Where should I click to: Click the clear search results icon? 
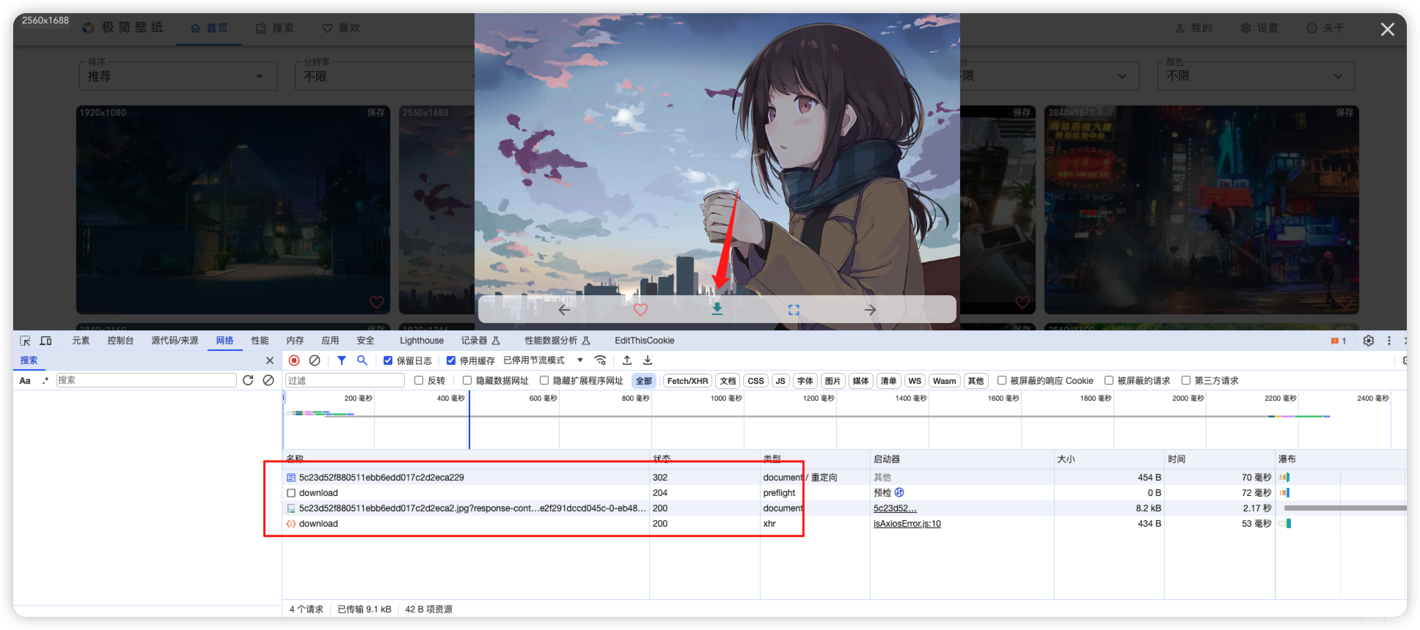tap(268, 380)
